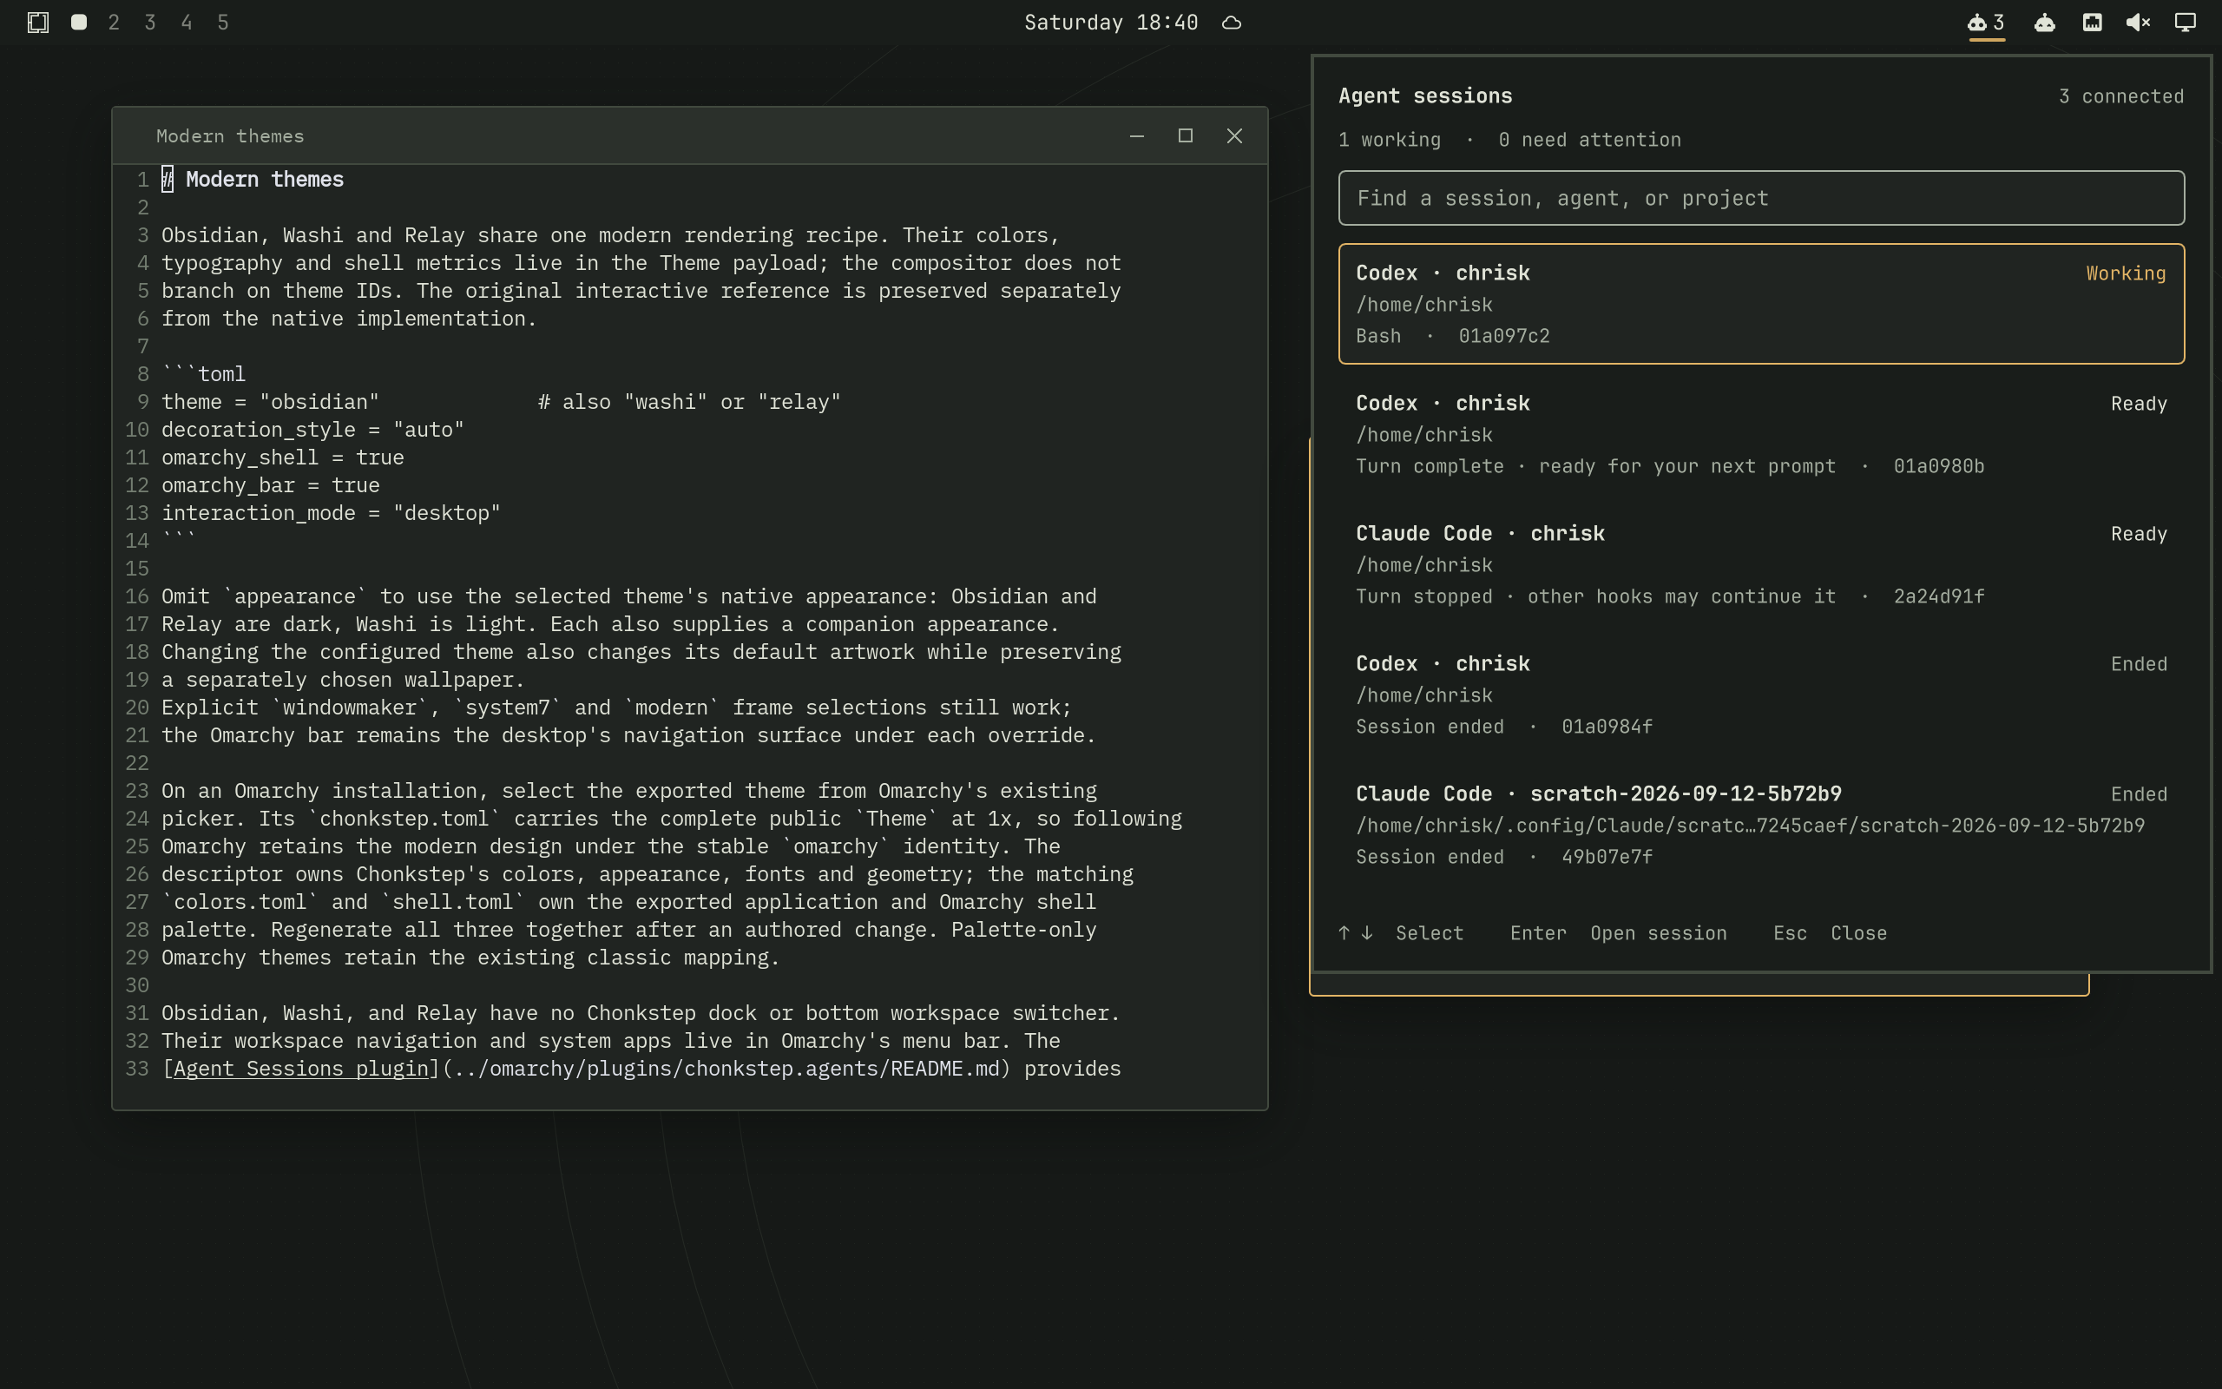The height and width of the screenshot is (1389, 2222).
Task: Close the Modern themes window
Action: coord(1234,136)
